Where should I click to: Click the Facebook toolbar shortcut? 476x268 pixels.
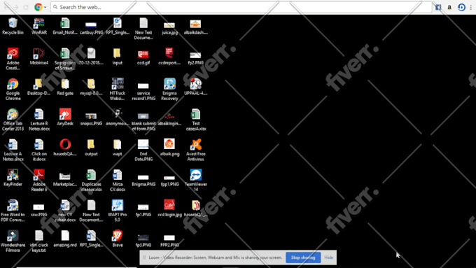click(x=438, y=7)
